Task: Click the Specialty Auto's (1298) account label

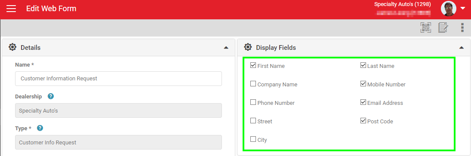Action: 403,4
